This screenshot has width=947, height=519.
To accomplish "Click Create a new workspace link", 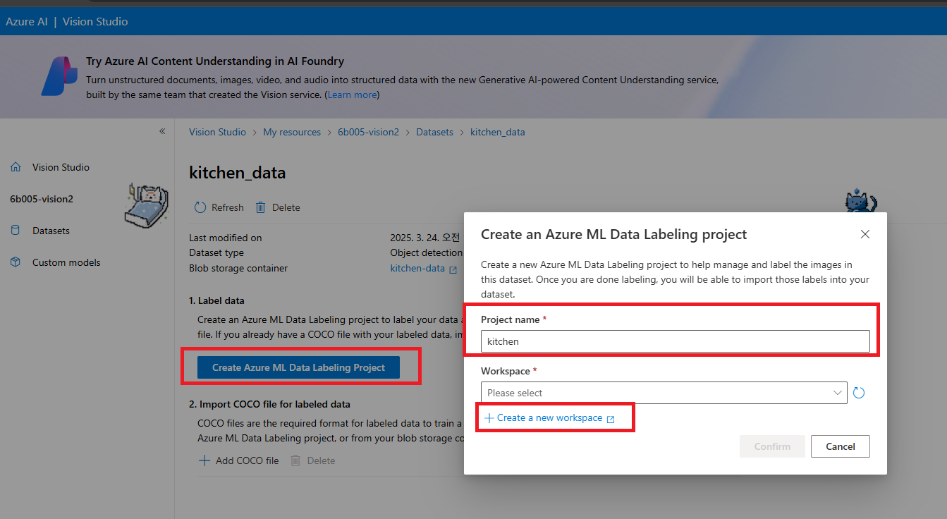I will point(549,418).
